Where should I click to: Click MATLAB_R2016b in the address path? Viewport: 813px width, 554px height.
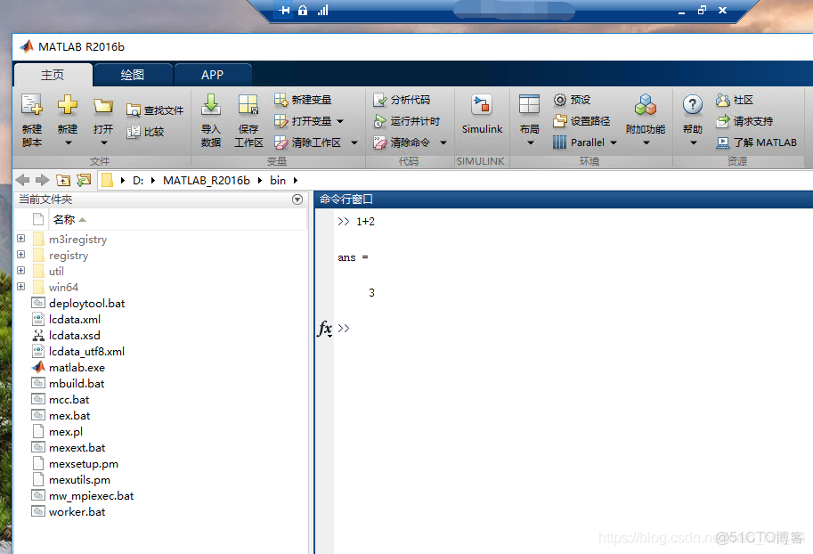tap(207, 181)
